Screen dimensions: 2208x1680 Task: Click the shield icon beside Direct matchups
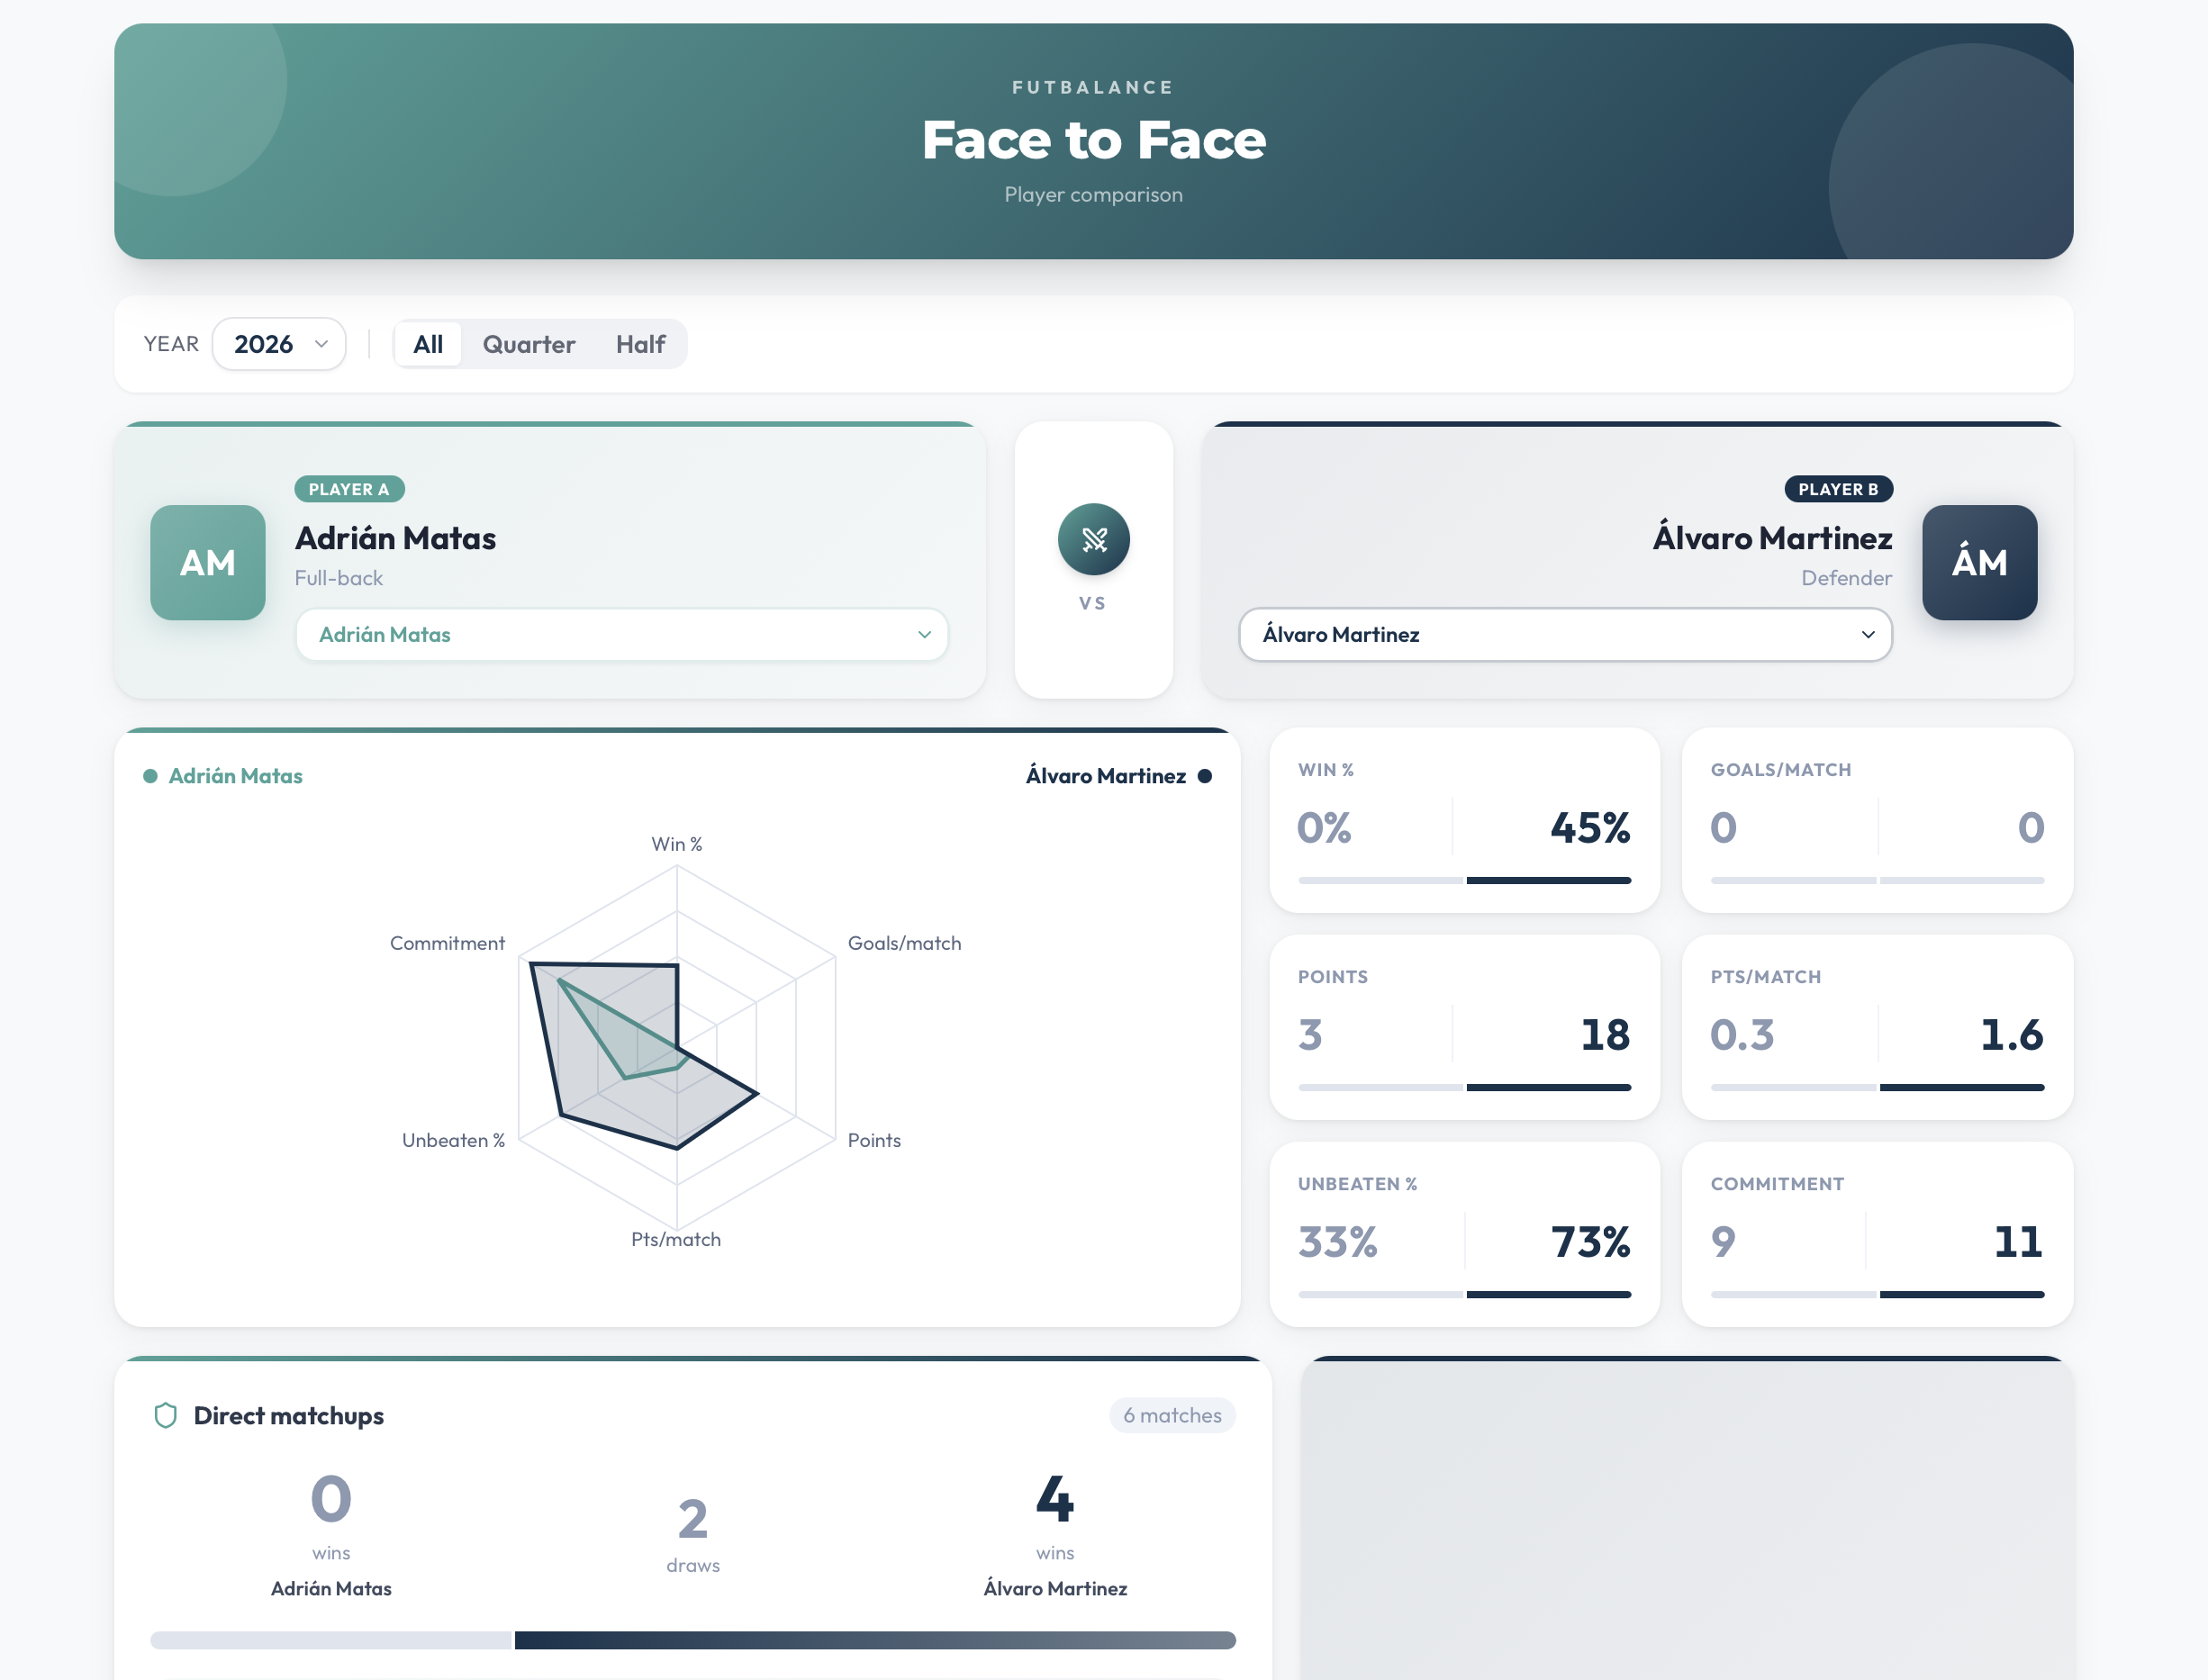click(x=166, y=1415)
